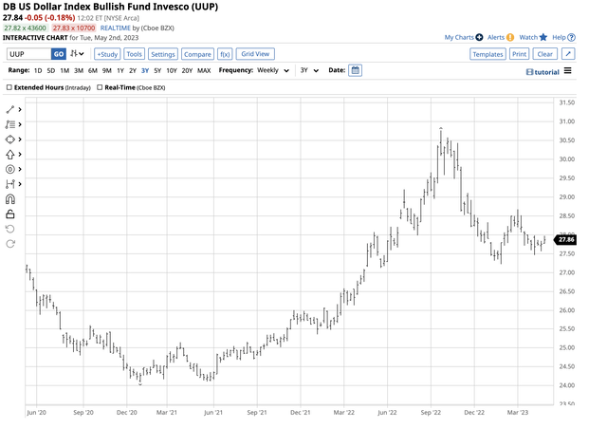
Task: Open the bar chart type icon
Action: tap(77, 54)
